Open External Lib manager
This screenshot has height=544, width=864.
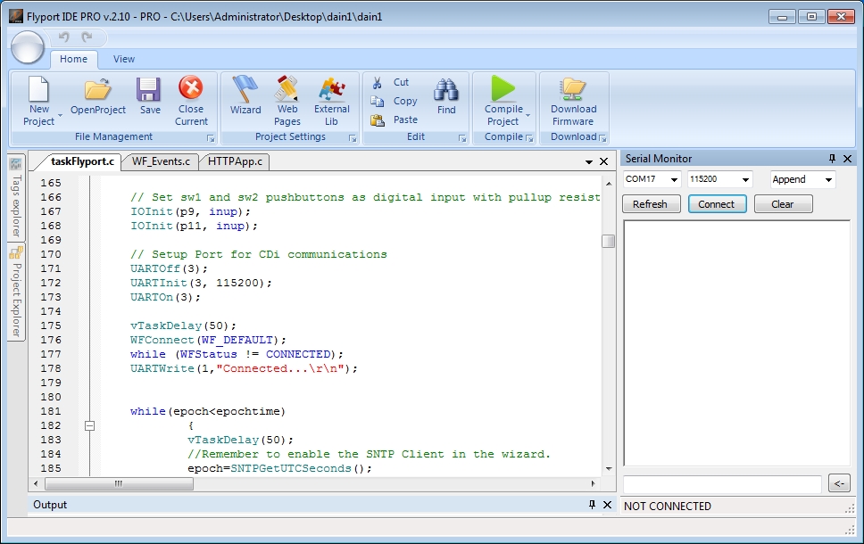tap(332, 102)
